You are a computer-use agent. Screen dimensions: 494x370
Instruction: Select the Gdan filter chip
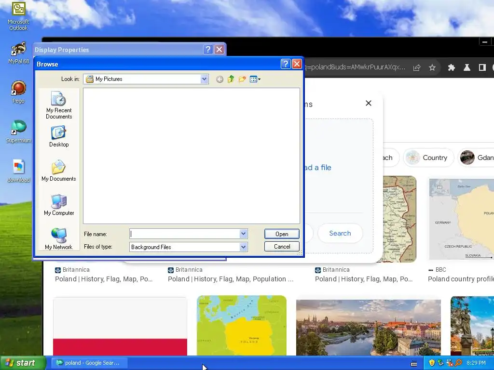pyautogui.click(x=476, y=158)
